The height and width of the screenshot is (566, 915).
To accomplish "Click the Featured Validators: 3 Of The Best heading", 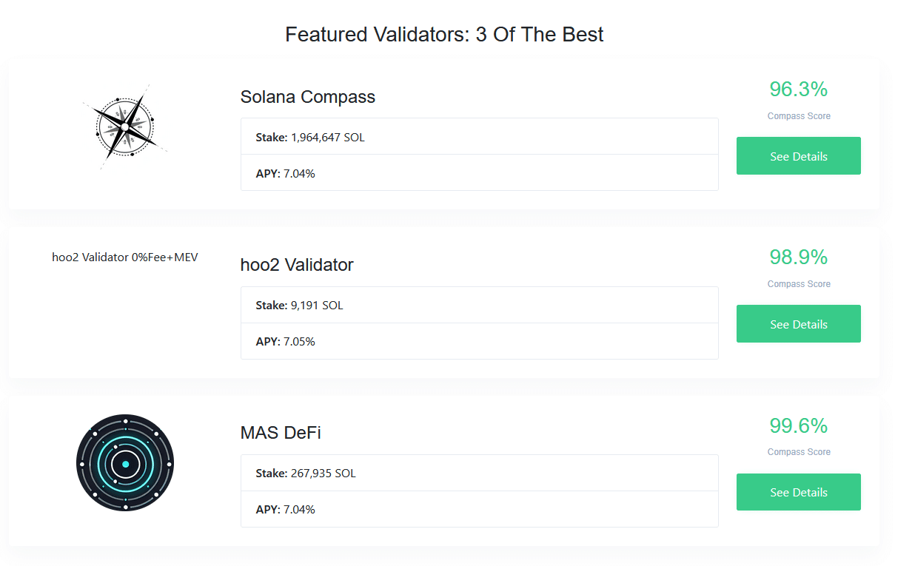I will tap(444, 35).
